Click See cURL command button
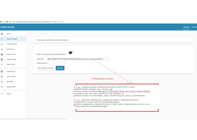 tap(46, 68)
